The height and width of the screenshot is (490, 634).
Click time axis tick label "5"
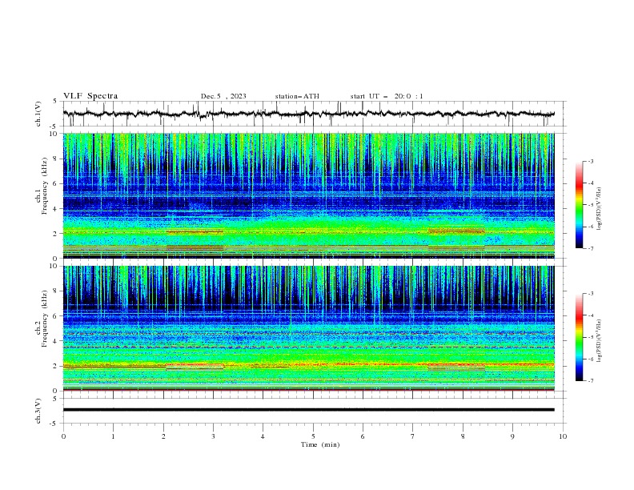(313, 436)
